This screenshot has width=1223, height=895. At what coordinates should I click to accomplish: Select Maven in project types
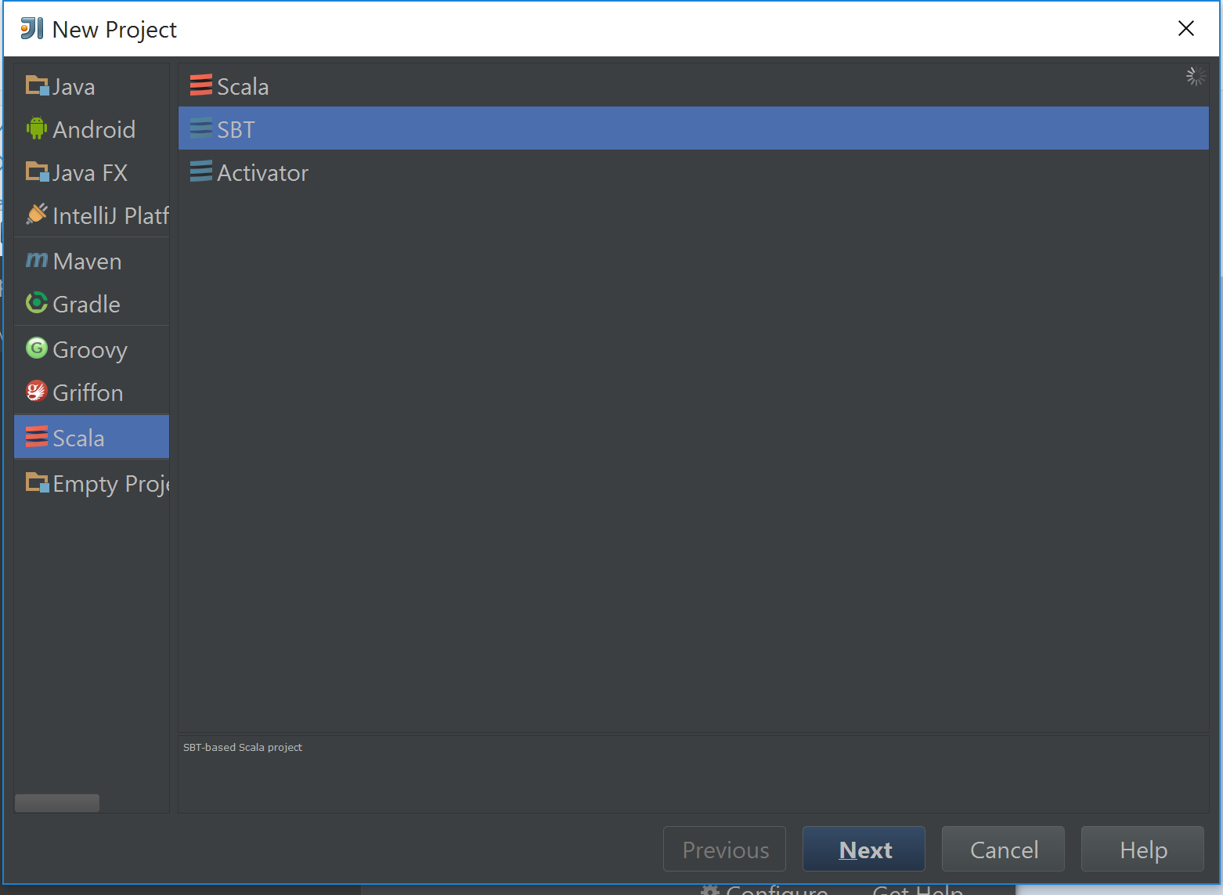tap(92, 261)
